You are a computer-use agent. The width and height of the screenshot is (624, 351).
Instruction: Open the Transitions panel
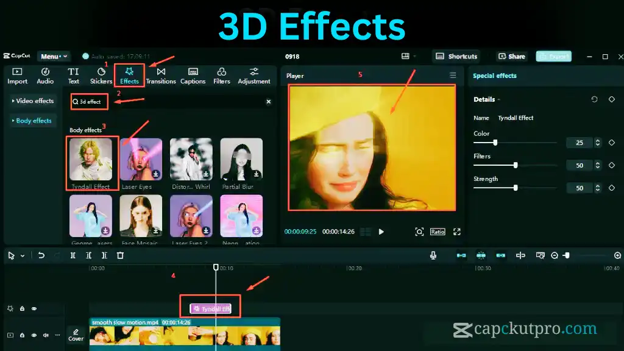[161, 76]
